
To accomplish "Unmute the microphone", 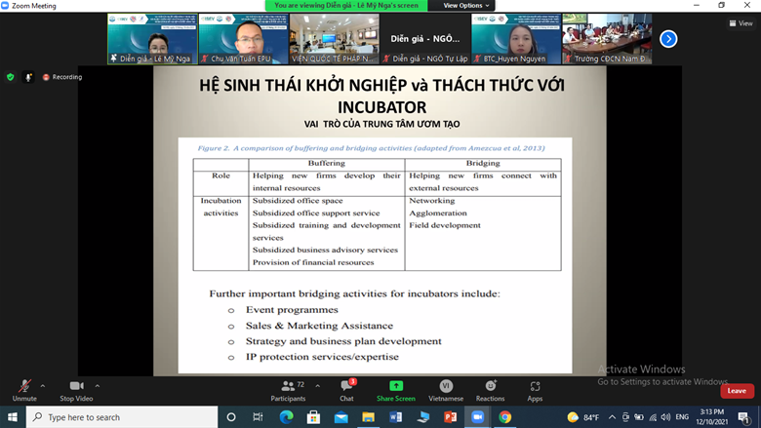I will pyautogui.click(x=24, y=389).
